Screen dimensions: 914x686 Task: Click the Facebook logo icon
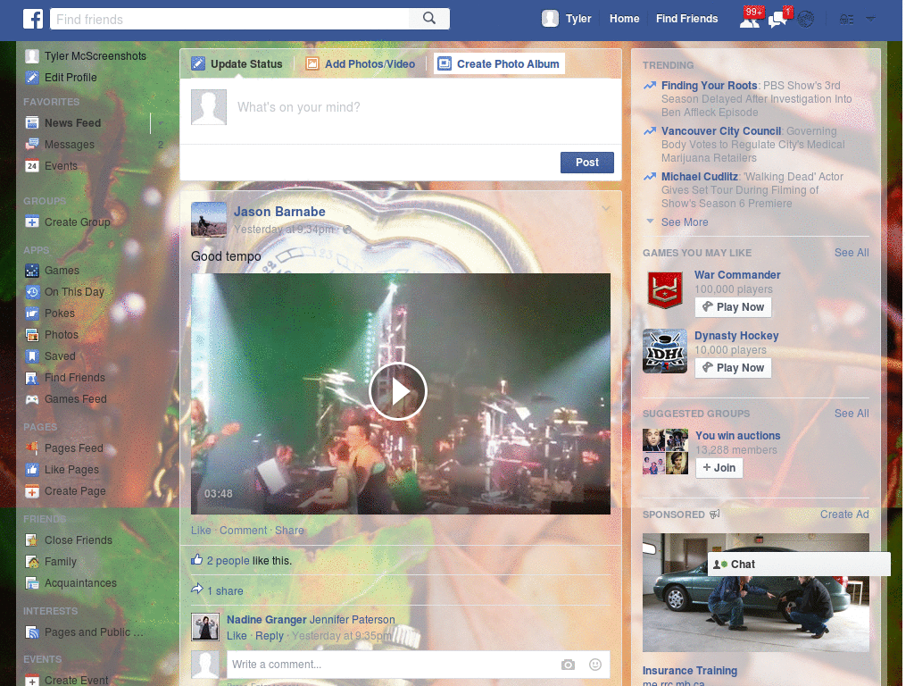click(33, 19)
